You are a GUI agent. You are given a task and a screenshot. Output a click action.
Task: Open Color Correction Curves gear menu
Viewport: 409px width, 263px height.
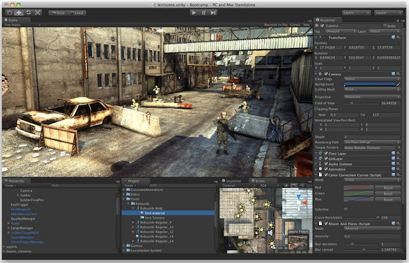[x=399, y=175]
